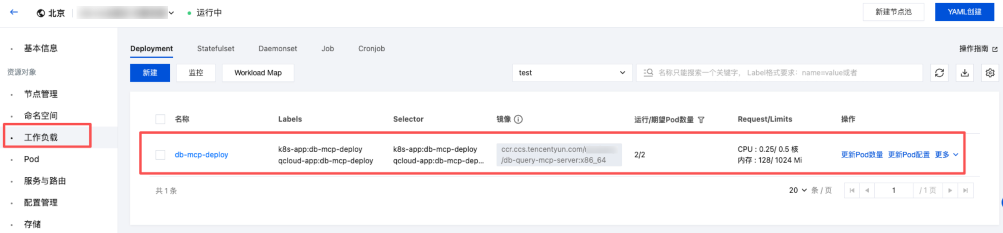Toggle the select-all header checkbox
This screenshot has height=233, width=1003.
[160, 120]
